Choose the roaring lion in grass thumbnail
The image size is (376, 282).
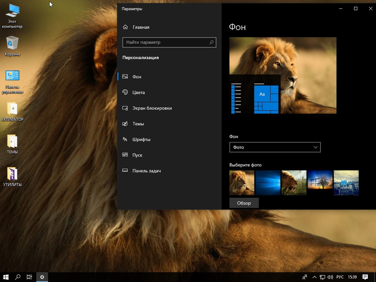(x=294, y=183)
